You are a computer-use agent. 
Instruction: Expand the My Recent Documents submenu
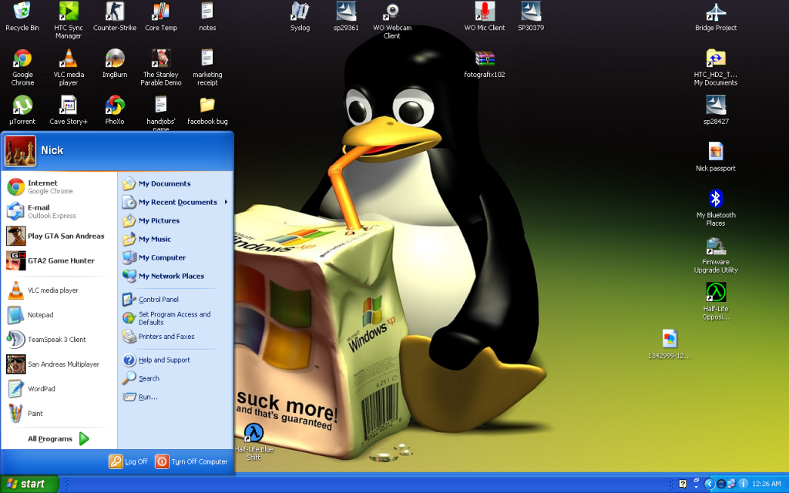point(175,203)
